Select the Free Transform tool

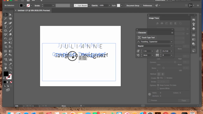10,43
